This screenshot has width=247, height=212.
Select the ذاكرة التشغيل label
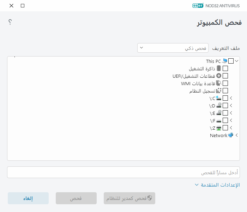pyautogui.click(x=202, y=69)
